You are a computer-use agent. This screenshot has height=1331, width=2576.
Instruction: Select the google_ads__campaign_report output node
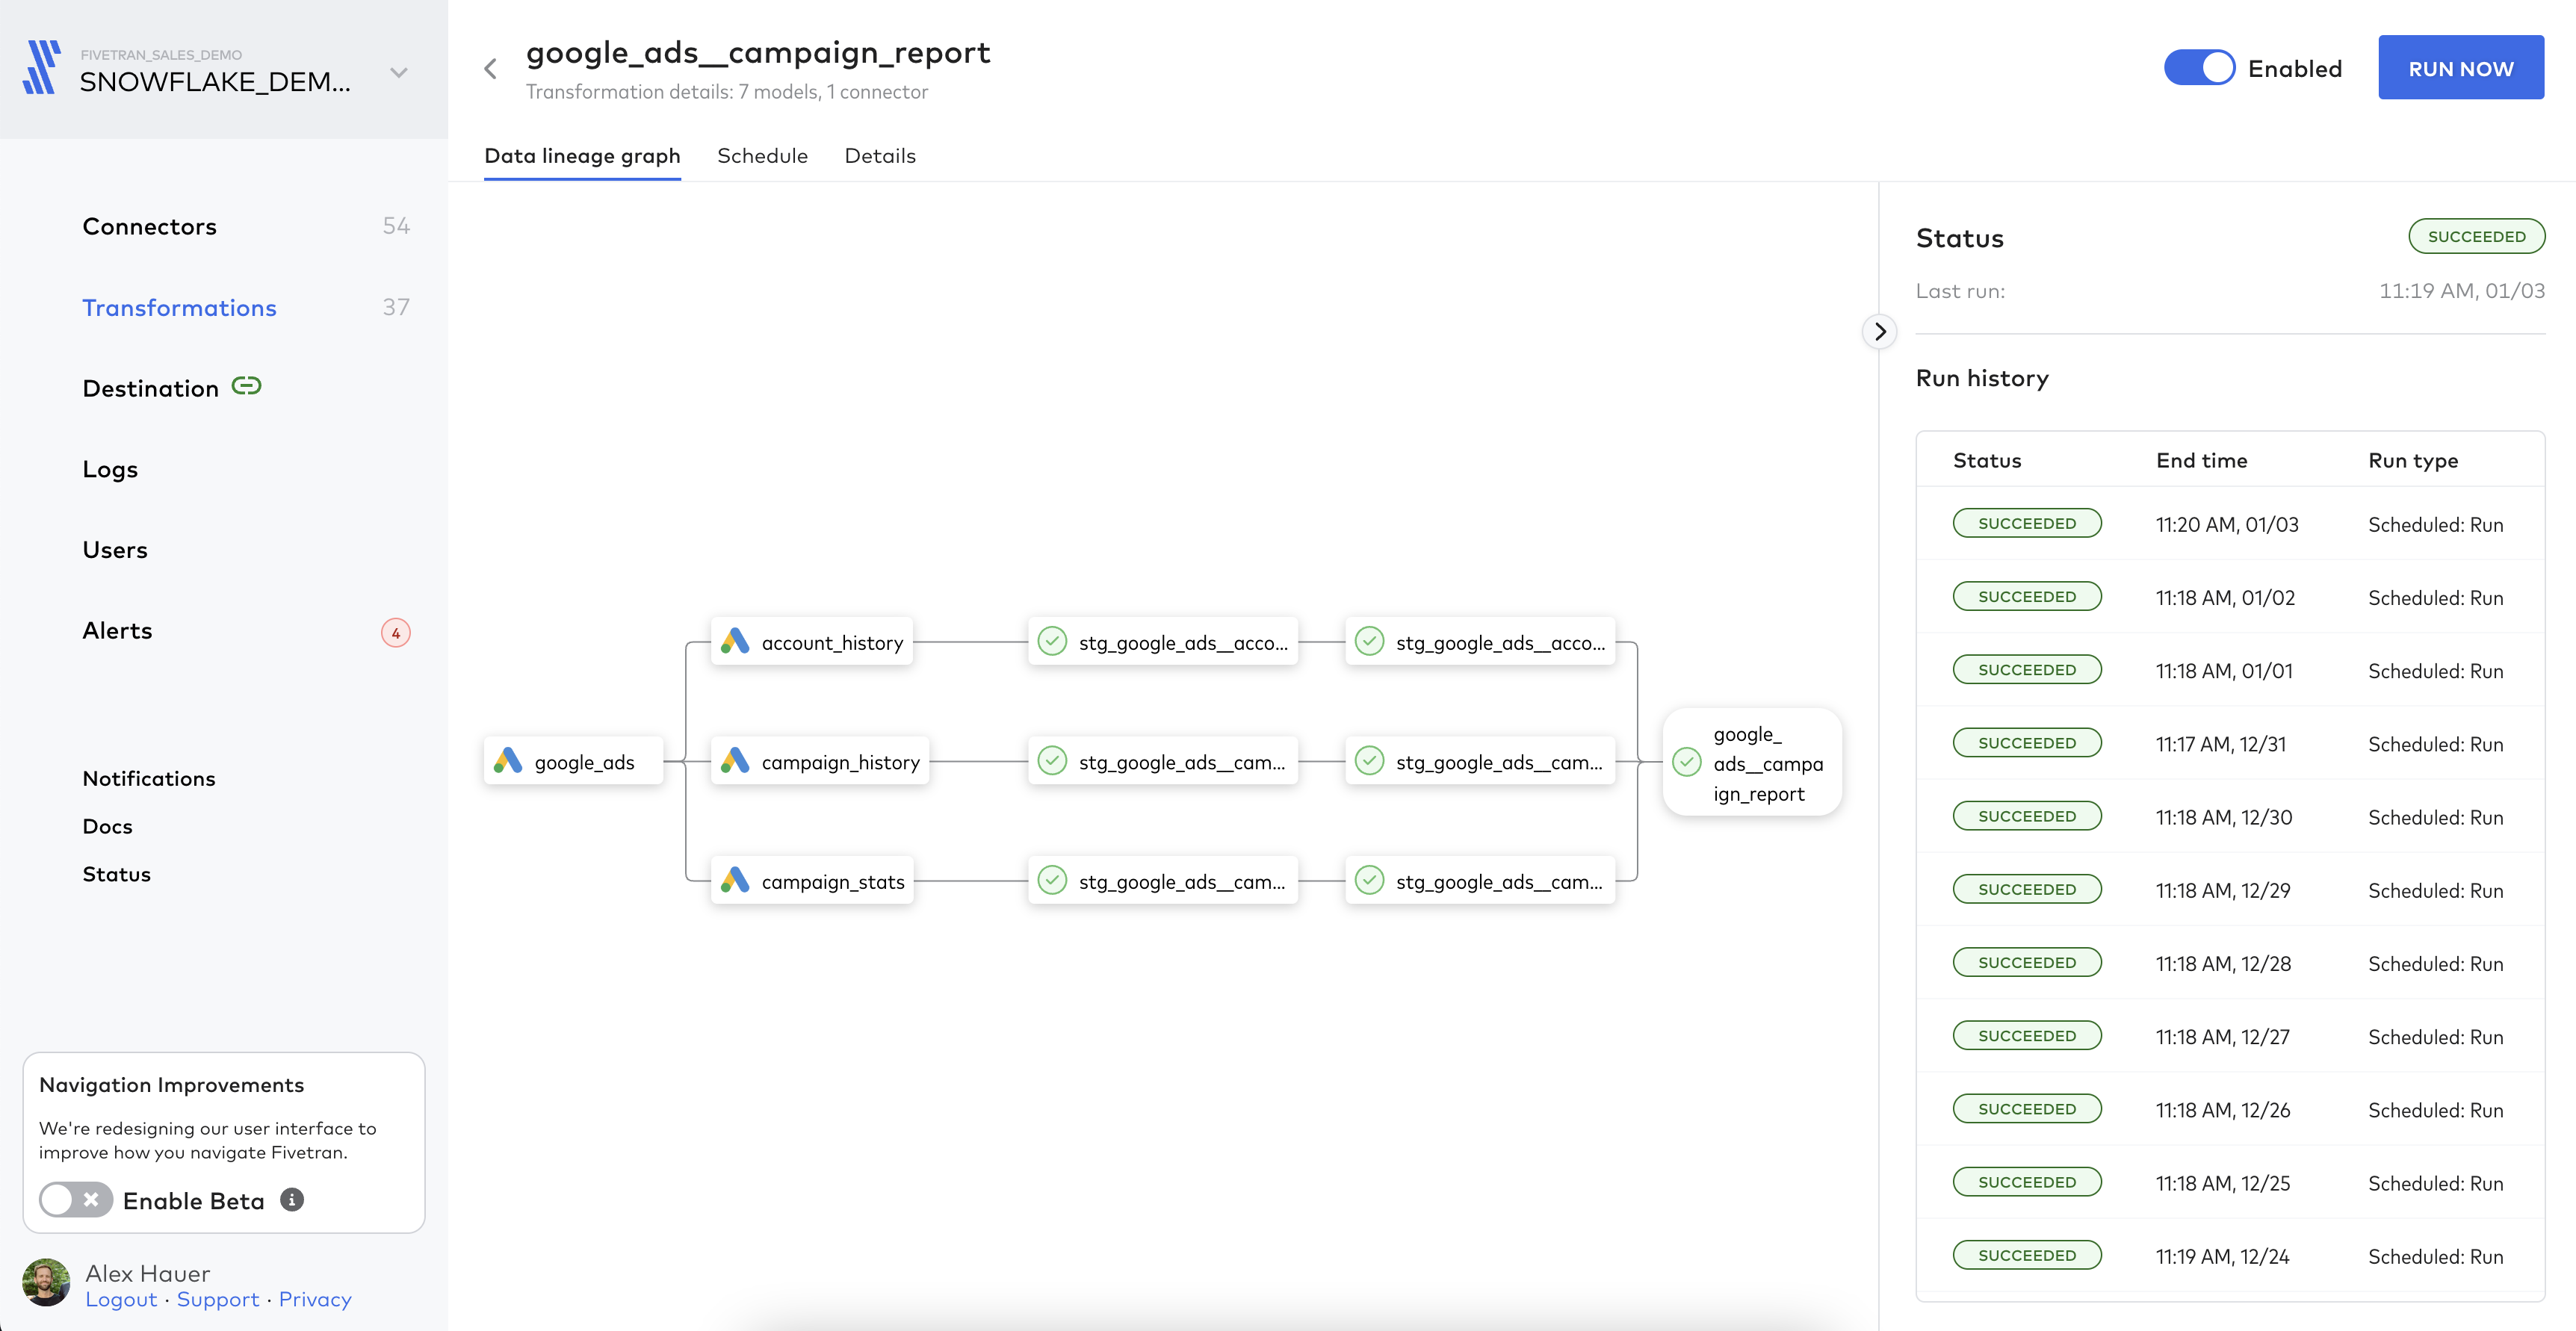pos(1752,762)
